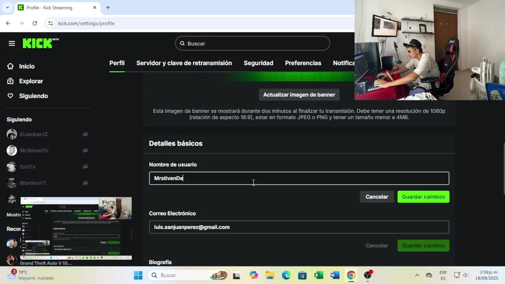This screenshot has height=284, width=505.
Task: Open Task View from taskbar
Action: (236, 275)
